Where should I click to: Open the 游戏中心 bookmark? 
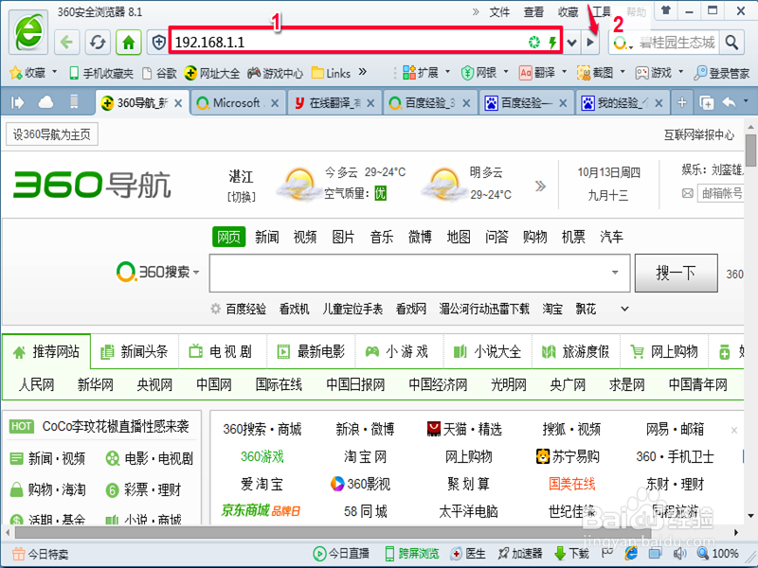(x=275, y=73)
